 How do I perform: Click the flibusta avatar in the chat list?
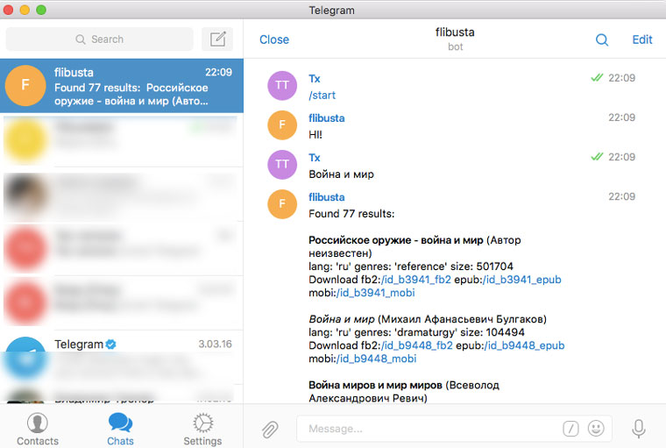pos(25,85)
